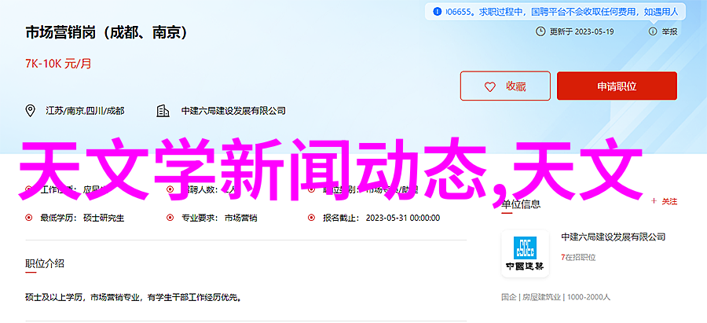
Task: Click the location pin icon
Action: click(30, 111)
